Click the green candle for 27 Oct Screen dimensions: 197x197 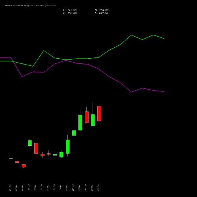pos(93,120)
